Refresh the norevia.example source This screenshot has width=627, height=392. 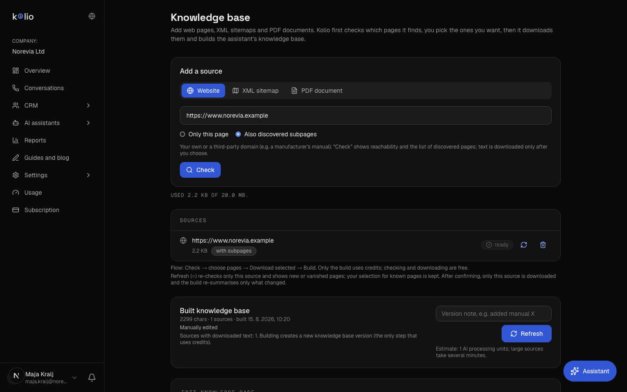coord(524,245)
